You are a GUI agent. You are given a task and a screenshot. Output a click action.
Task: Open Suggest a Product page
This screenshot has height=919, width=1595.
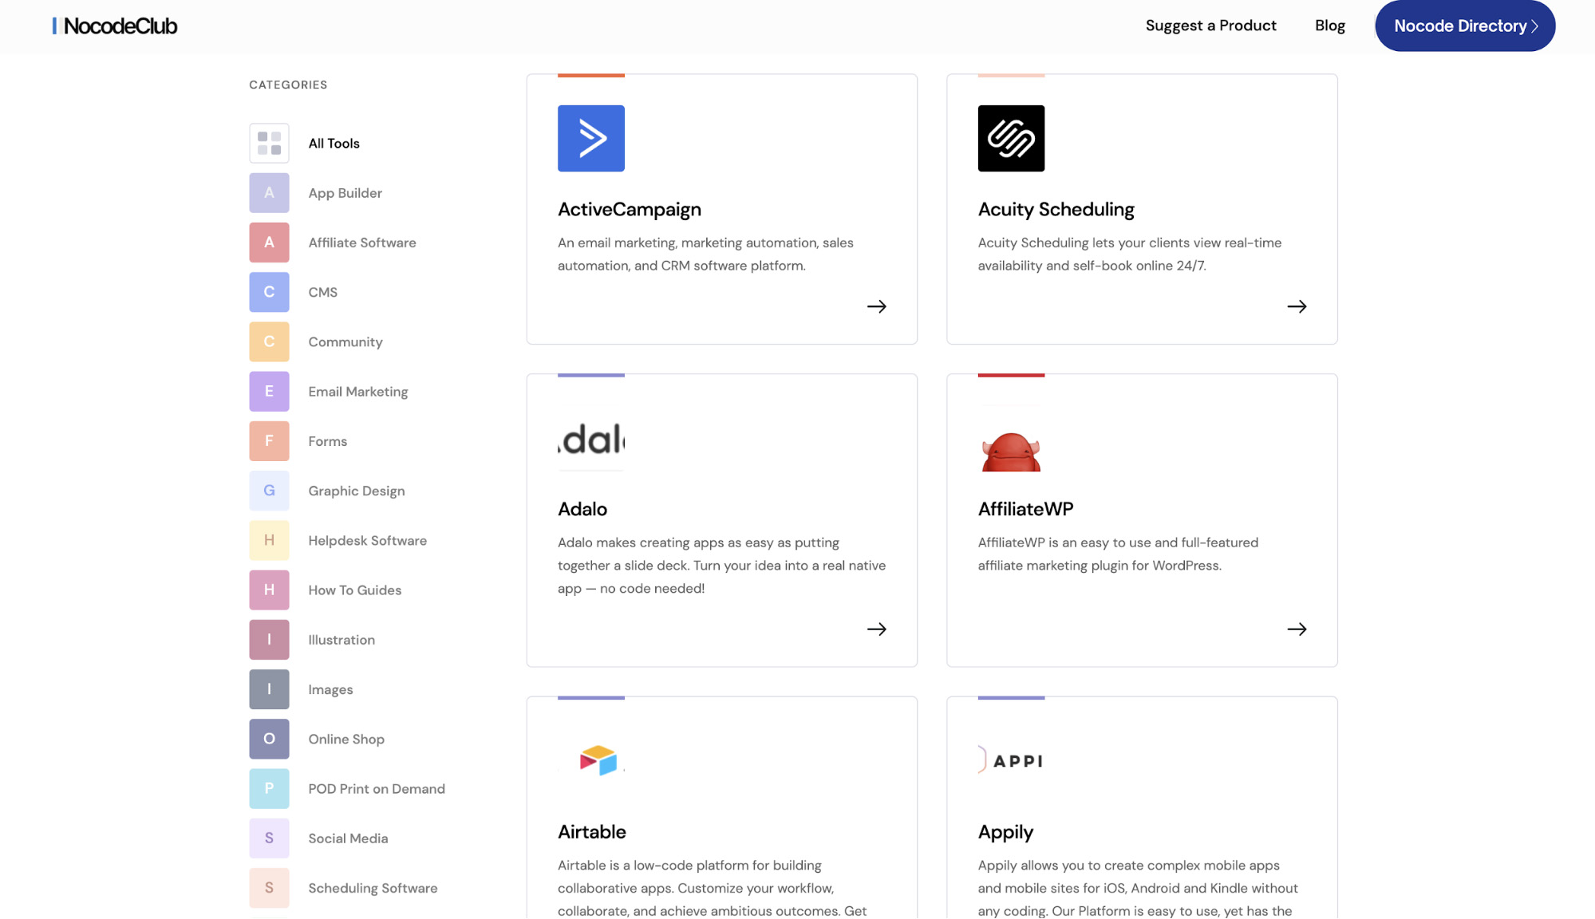[1210, 26]
